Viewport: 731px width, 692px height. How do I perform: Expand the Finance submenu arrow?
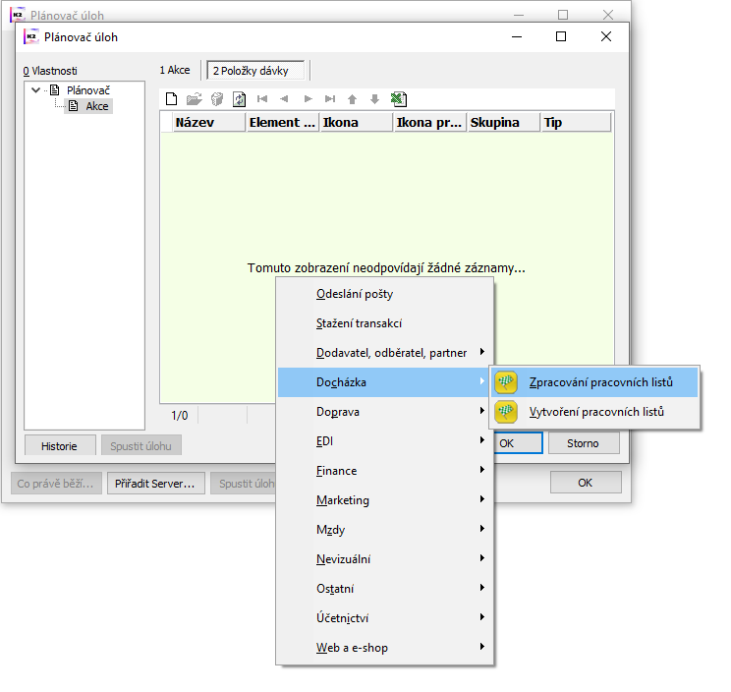click(x=482, y=470)
